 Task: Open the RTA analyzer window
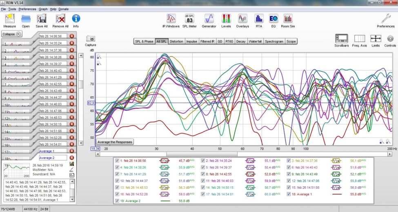(258, 19)
